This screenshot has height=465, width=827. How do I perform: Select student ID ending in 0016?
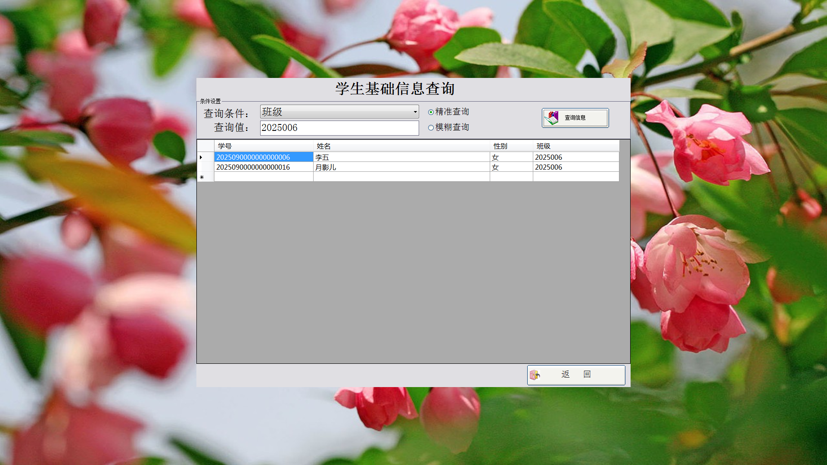pyautogui.click(x=263, y=167)
